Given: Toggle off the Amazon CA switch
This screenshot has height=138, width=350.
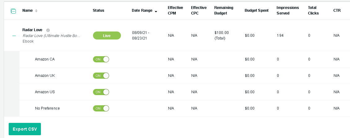Looking at the screenshot, I should tap(101, 59).
